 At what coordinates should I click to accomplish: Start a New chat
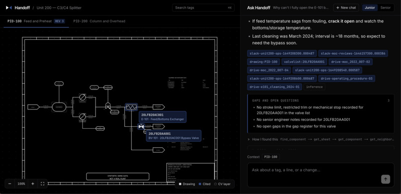[346, 7]
